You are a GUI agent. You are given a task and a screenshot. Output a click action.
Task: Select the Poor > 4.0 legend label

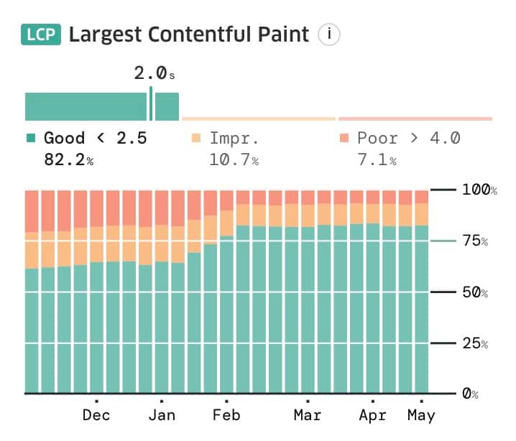409,138
